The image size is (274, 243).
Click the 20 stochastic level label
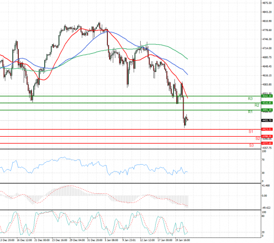click(263, 232)
